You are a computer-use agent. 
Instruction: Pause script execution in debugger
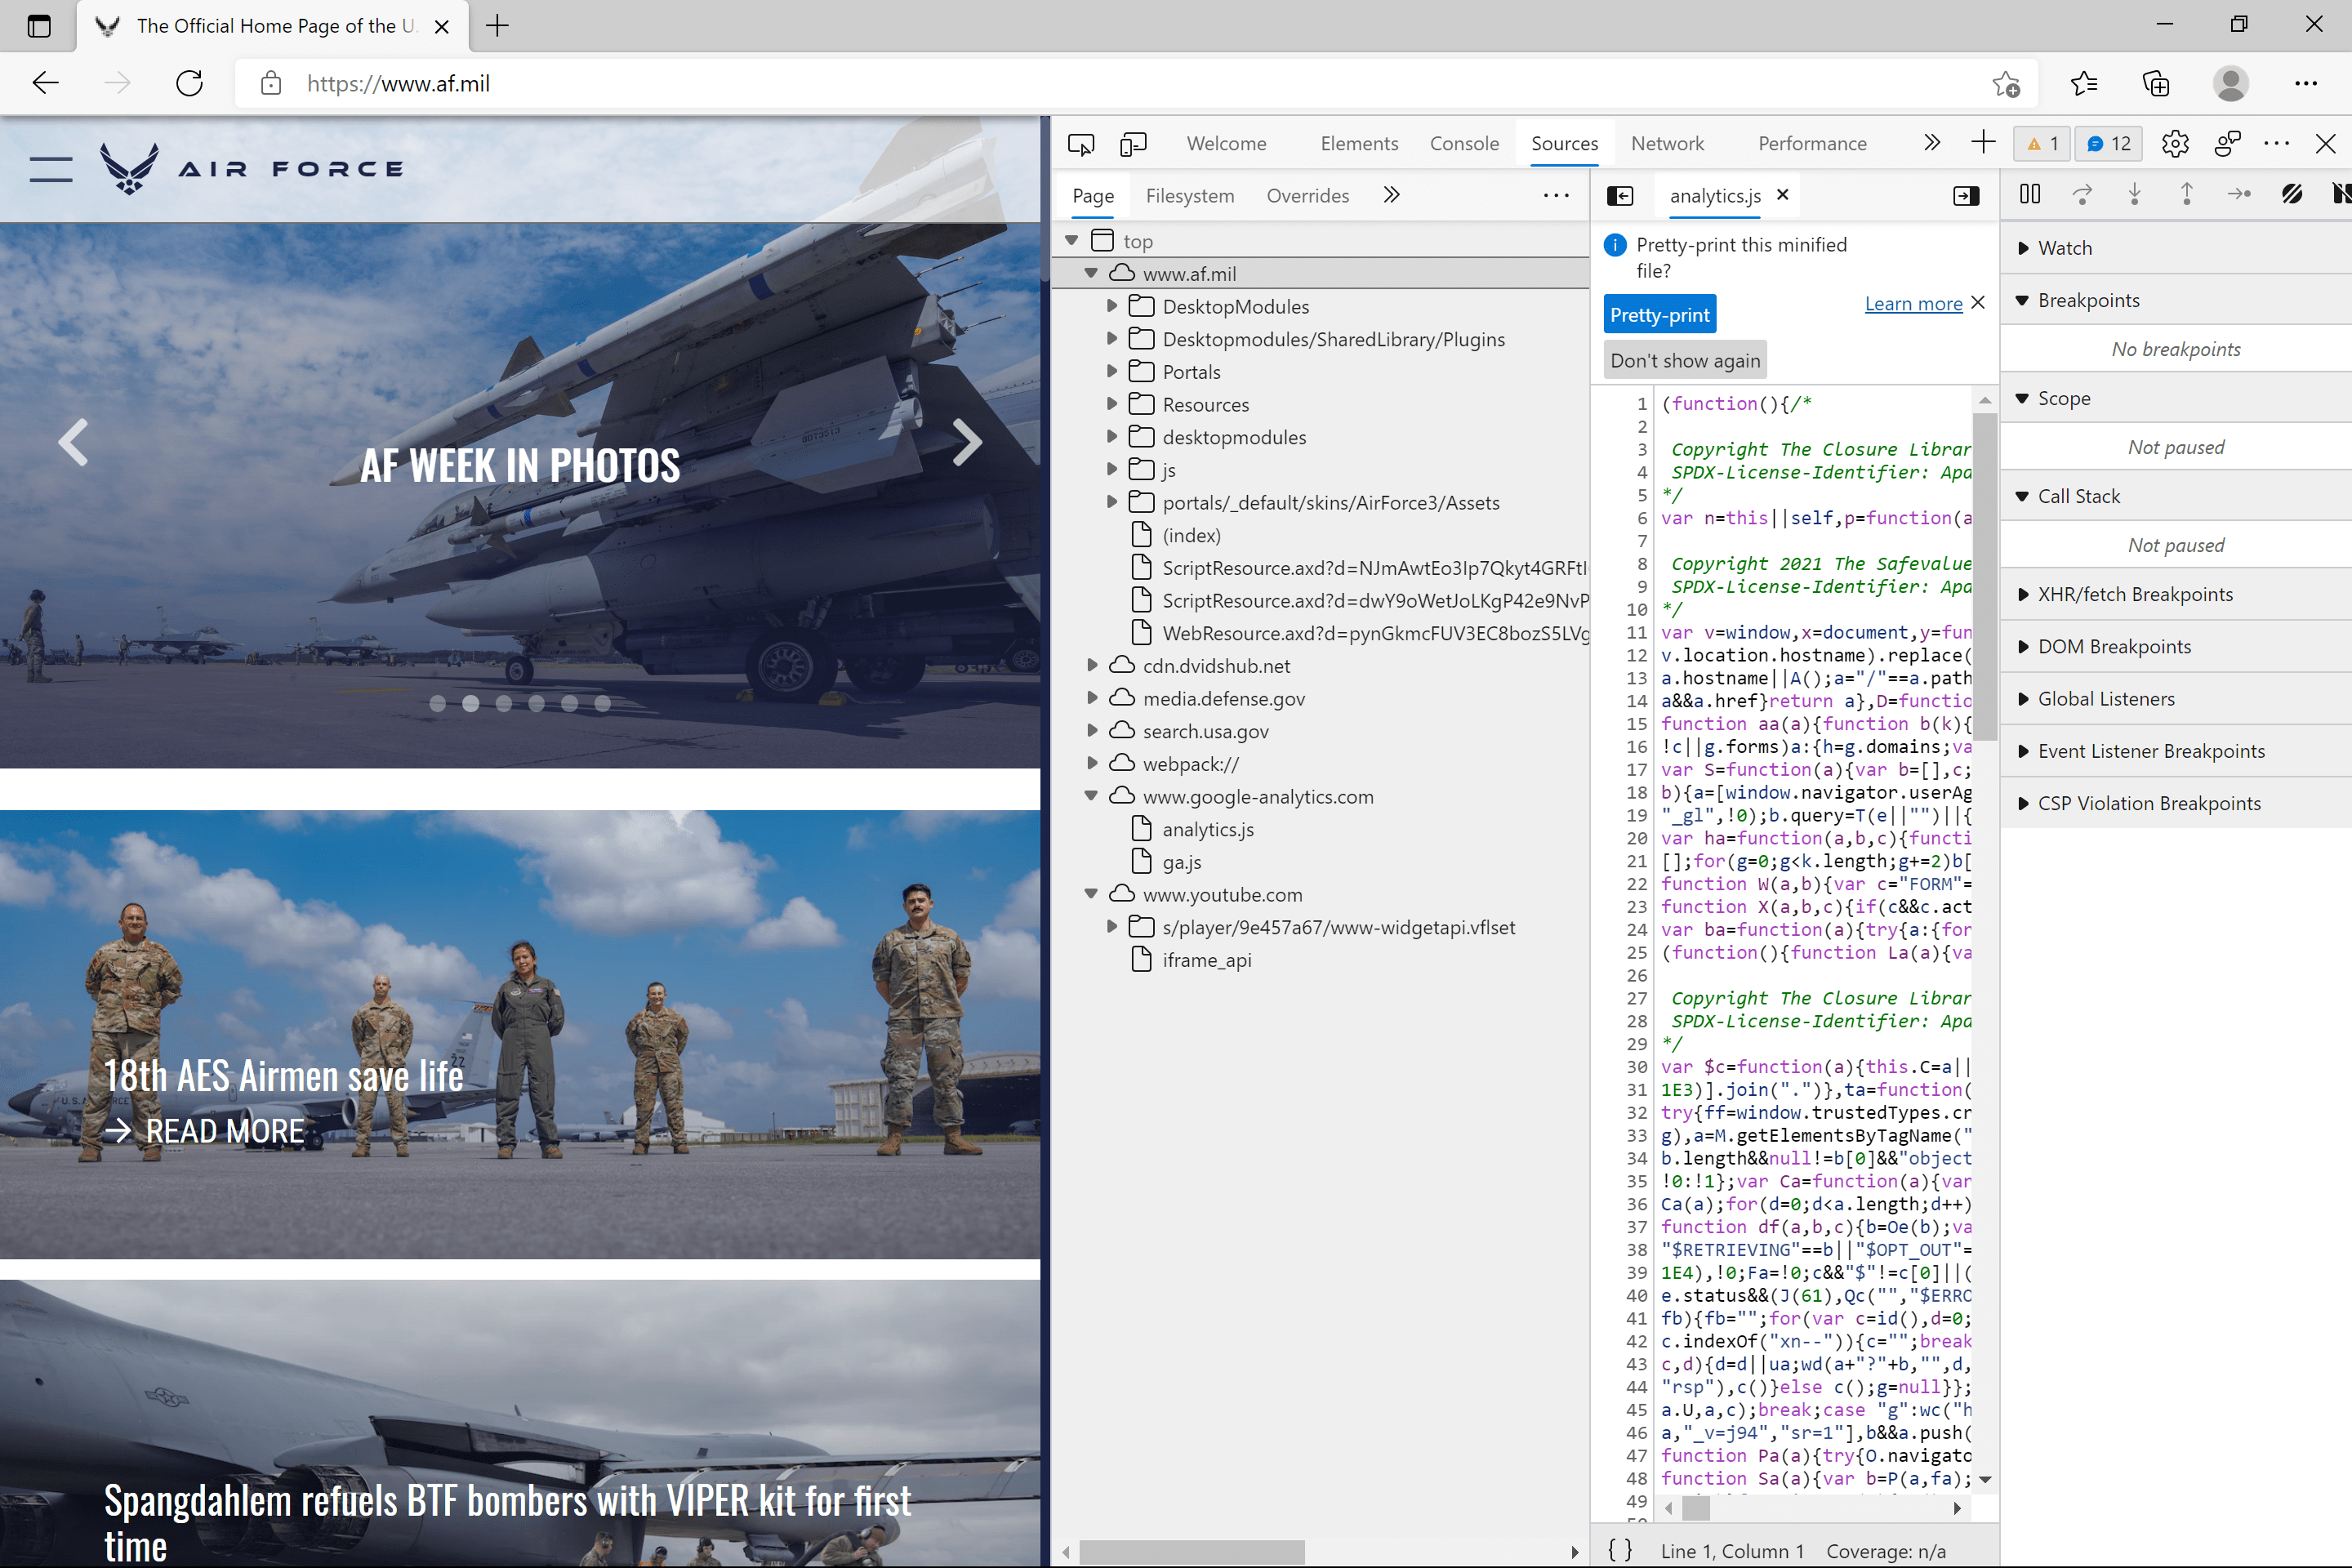click(x=2030, y=195)
